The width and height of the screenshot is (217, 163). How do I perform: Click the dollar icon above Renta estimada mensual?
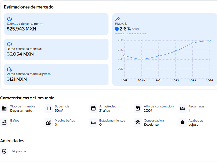pos(10,44)
